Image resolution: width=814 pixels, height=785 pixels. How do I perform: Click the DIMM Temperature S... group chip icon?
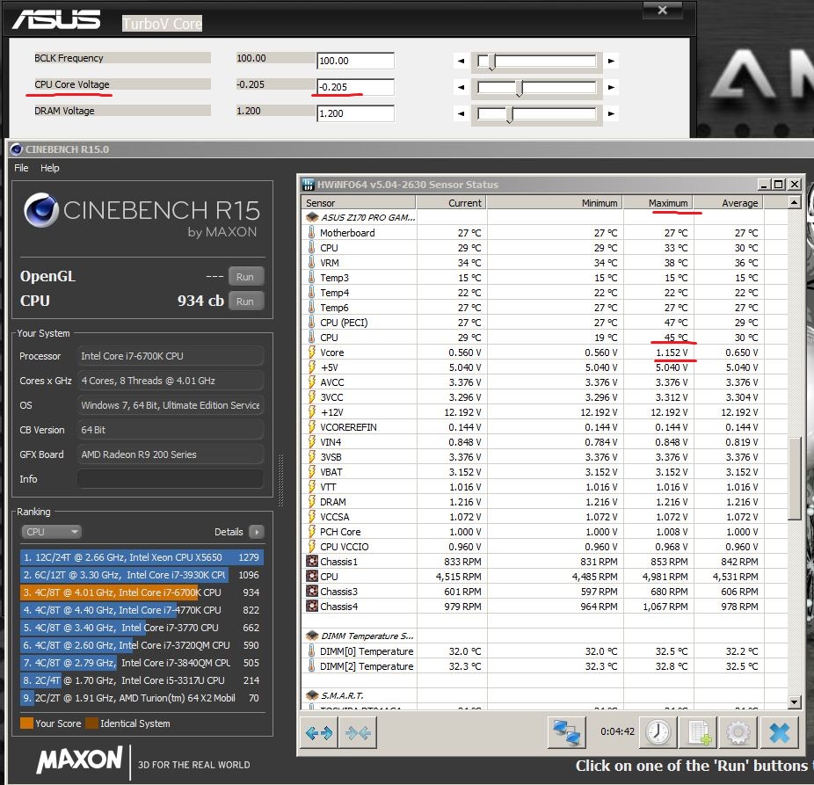(x=312, y=636)
